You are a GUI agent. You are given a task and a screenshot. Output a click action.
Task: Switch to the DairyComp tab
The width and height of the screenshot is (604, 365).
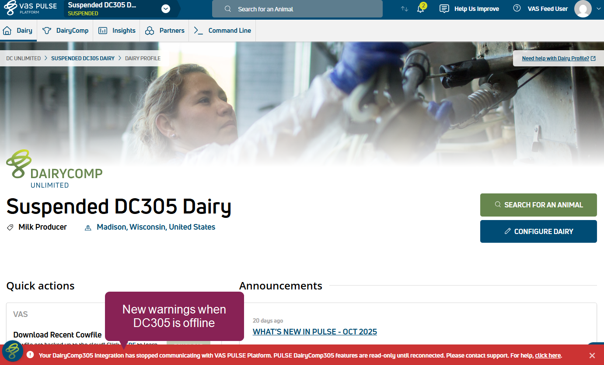pos(65,31)
